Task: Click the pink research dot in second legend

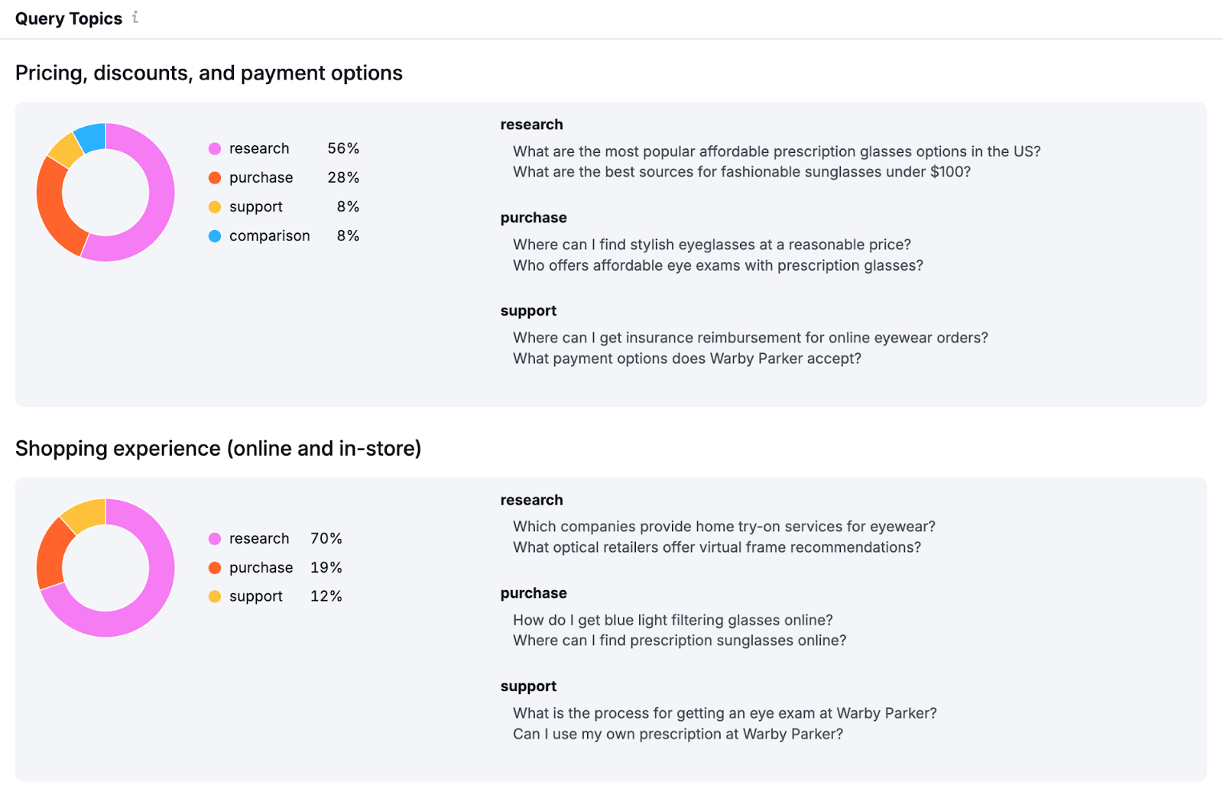Action: (215, 539)
